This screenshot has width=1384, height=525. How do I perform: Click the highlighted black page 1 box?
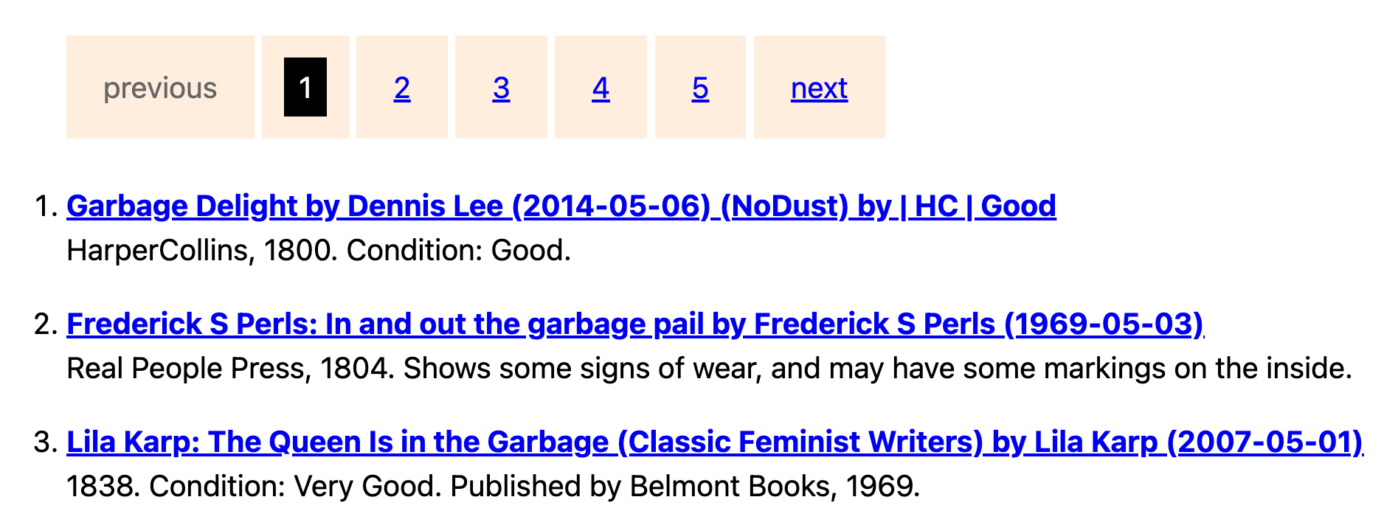(x=305, y=87)
